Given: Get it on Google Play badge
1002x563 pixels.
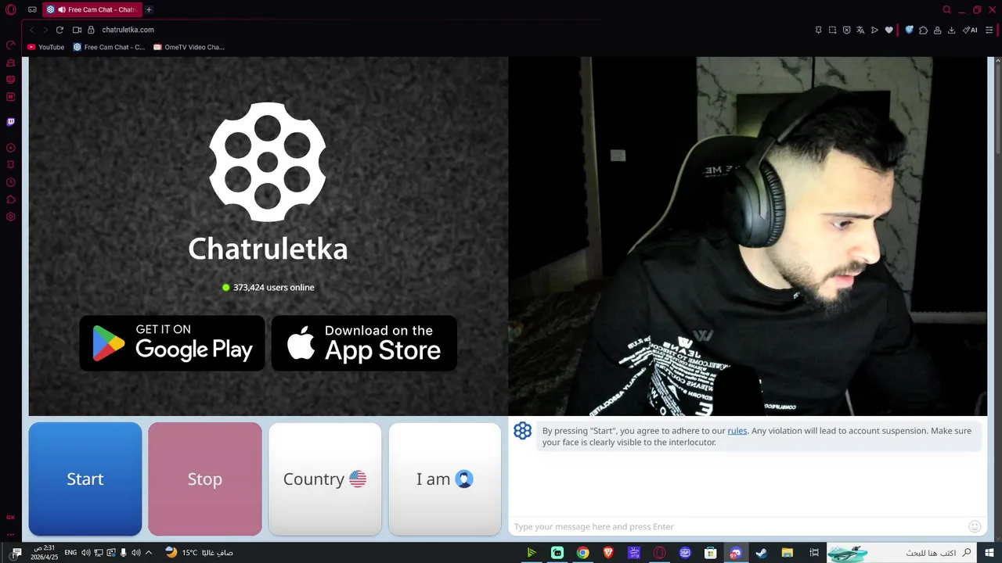Looking at the screenshot, I should 172,343.
